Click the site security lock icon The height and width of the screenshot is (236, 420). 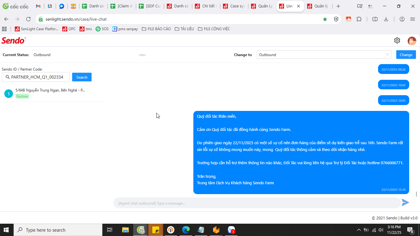coord(40,19)
